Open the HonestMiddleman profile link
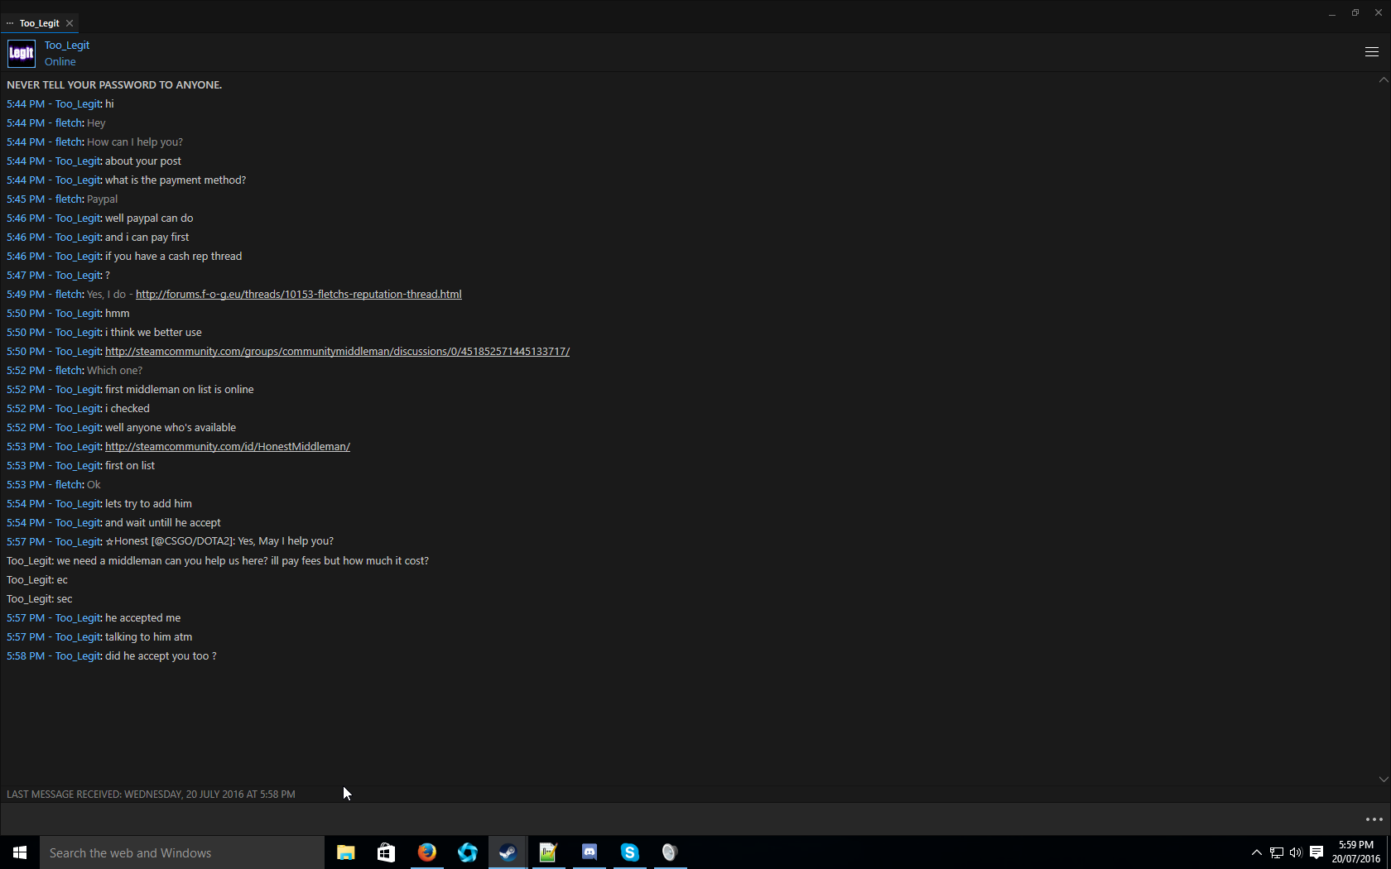Screen dimensions: 1391x869 click(x=227, y=447)
